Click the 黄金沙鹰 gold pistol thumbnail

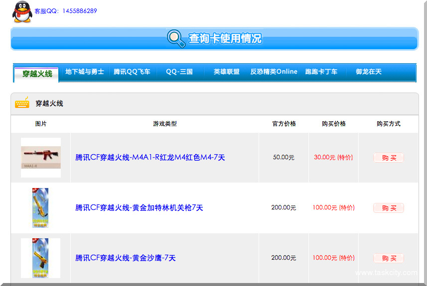[x=40, y=258]
